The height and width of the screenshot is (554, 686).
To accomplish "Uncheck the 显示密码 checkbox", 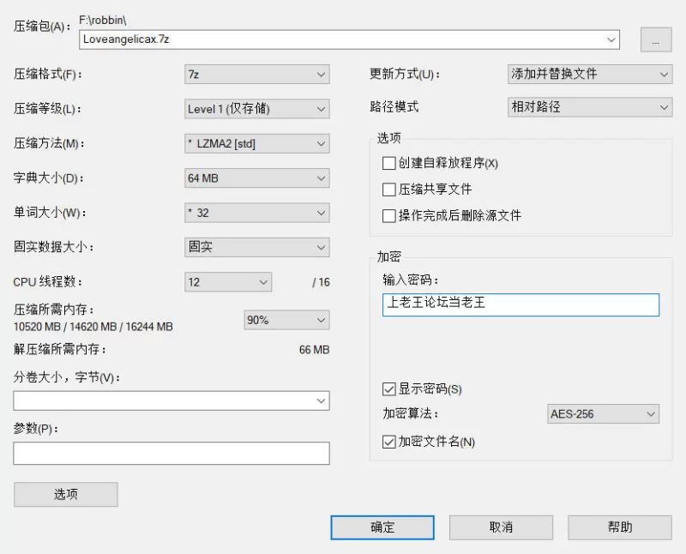I will point(388,389).
